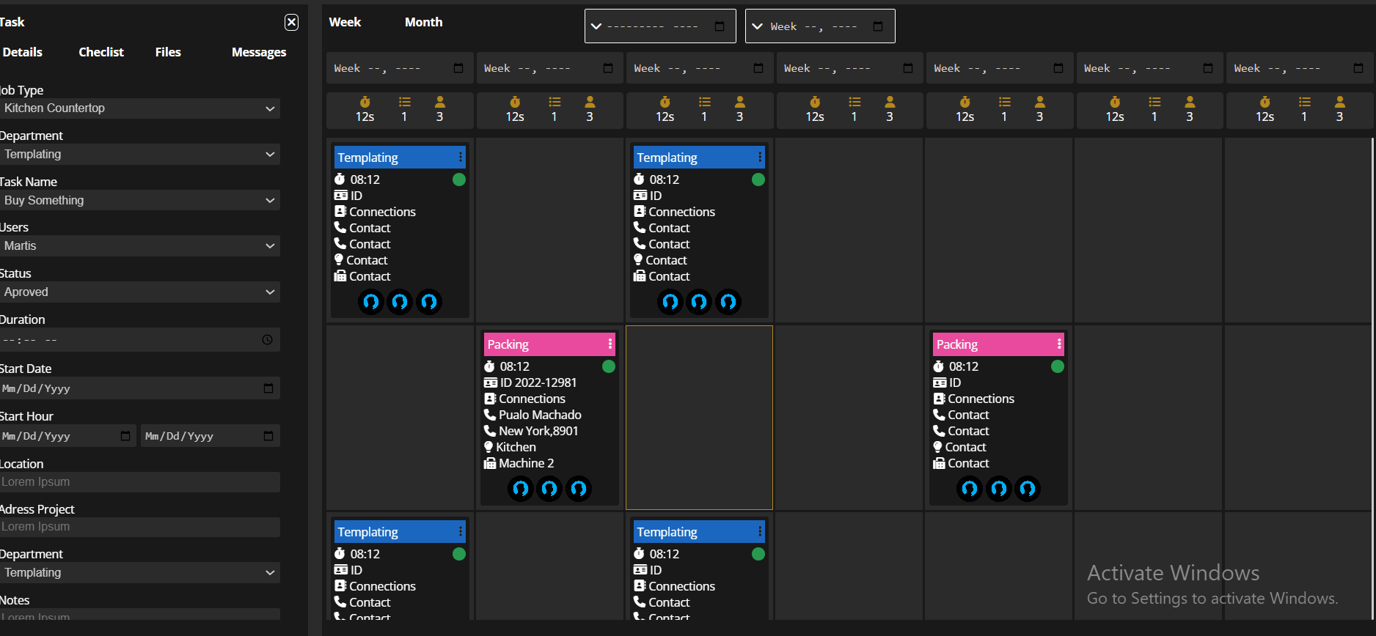Image resolution: width=1376 pixels, height=636 pixels.
Task: Open the Files tab
Action: tap(168, 52)
